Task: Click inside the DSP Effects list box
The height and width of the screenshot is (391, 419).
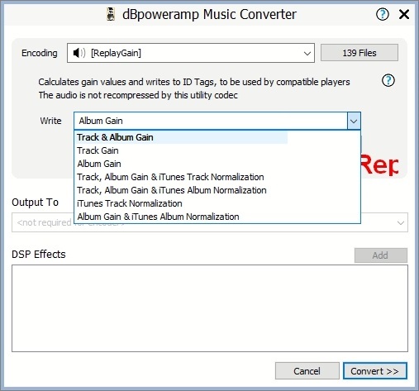Action: pos(210,308)
